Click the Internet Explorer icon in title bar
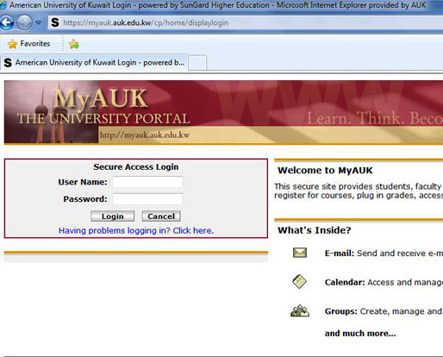The width and height of the screenshot is (443, 357). point(3,5)
